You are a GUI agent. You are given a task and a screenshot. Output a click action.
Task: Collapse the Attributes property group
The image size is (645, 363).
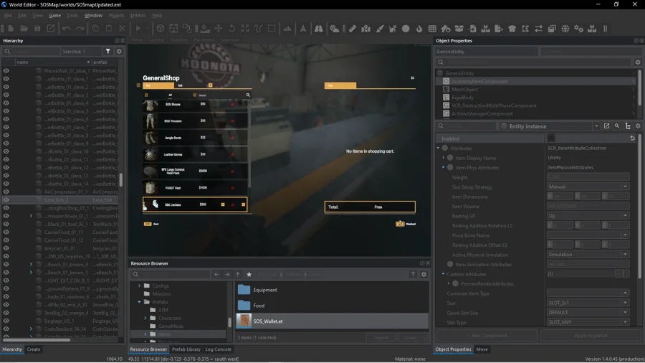pyautogui.click(x=438, y=148)
